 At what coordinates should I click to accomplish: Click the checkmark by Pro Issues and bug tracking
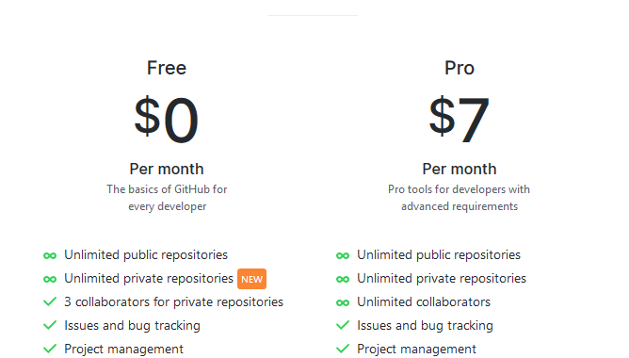pos(343,325)
